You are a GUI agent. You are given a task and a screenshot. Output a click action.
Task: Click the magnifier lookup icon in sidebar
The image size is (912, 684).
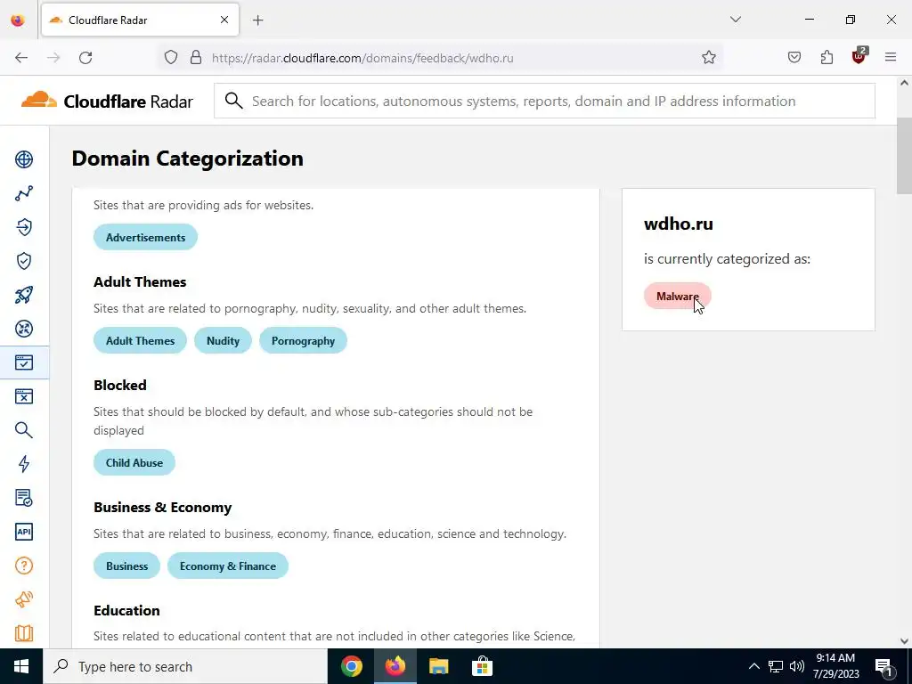pos(24,430)
